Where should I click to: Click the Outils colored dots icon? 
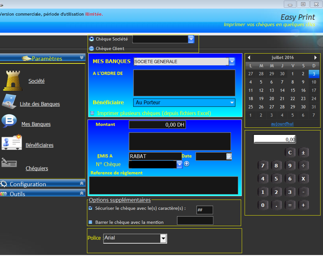point(4,194)
